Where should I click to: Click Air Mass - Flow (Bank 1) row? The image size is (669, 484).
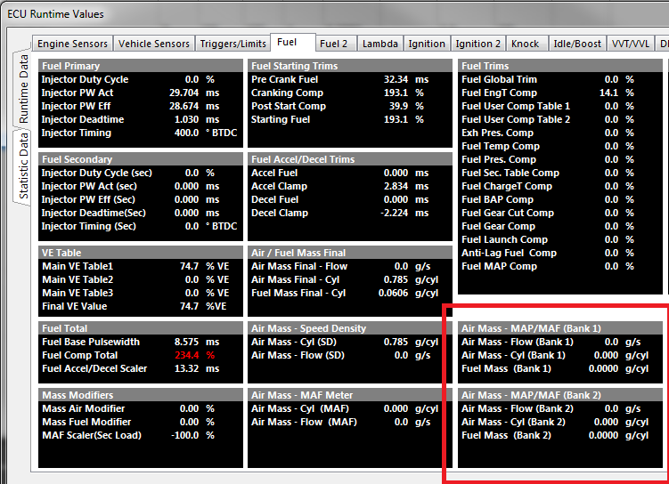pos(560,342)
